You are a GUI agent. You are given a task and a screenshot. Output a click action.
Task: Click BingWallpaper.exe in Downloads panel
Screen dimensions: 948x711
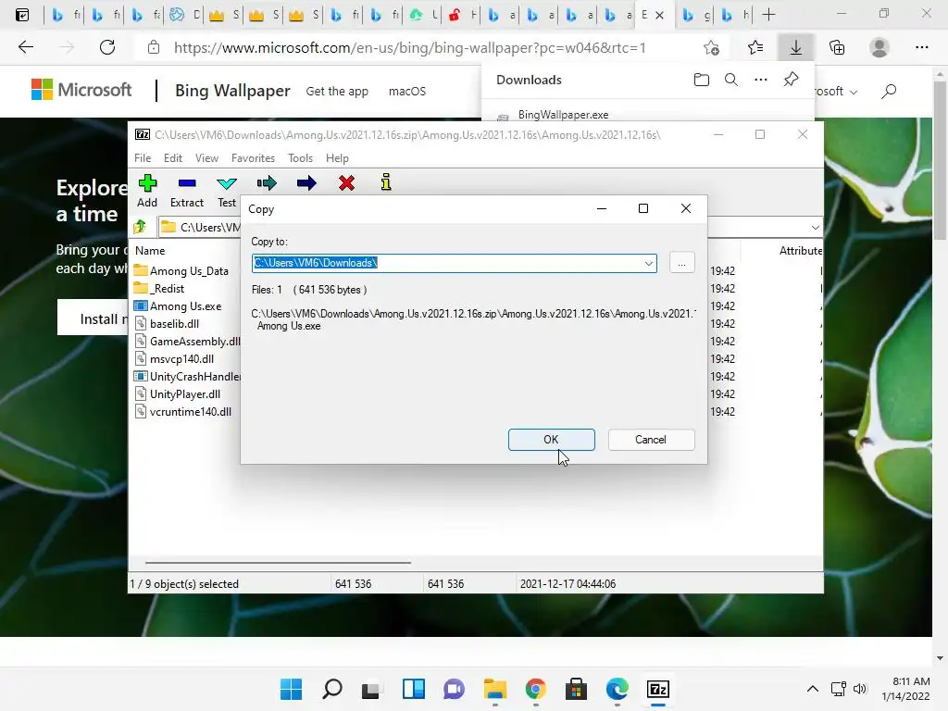(563, 114)
